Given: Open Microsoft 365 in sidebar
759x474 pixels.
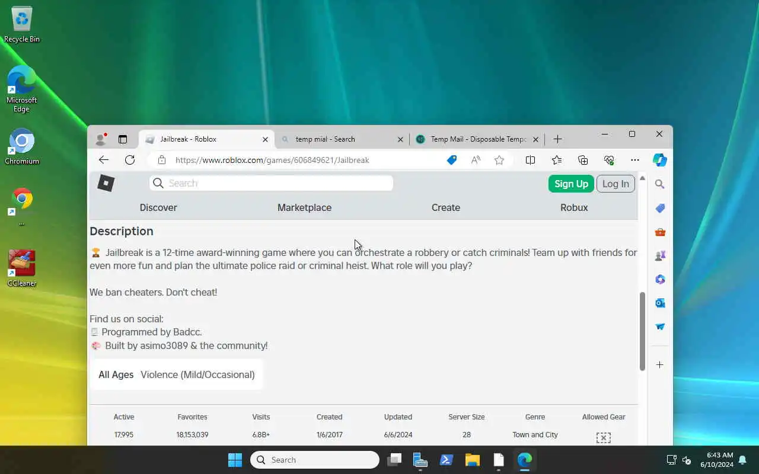Looking at the screenshot, I should click(x=660, y=279).
